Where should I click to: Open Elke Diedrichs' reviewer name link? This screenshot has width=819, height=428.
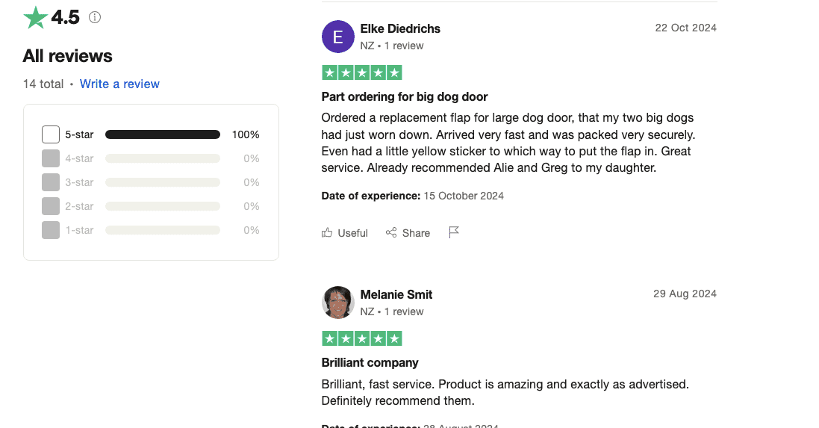click(400, 28)
